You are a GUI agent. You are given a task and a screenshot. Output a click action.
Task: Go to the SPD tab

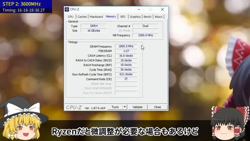point(123,16)
